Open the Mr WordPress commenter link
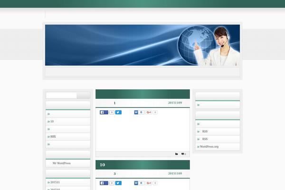This screenshot has width=285, height=190. [62, 163]
